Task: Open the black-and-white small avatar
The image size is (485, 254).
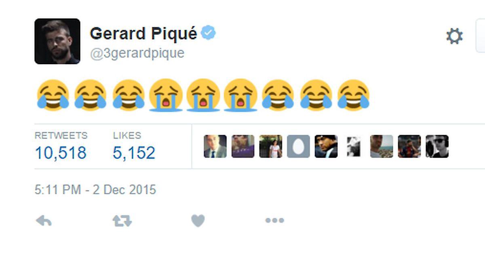Action: click(354, 146)
